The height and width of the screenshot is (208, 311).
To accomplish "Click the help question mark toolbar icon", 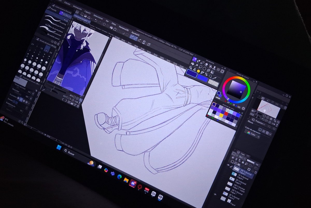I will (x=149, y=44).
